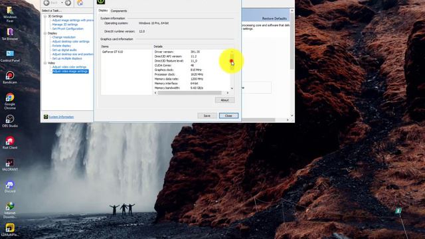
Task: Click the Memory data rate row
Action: tap(192, 79)
